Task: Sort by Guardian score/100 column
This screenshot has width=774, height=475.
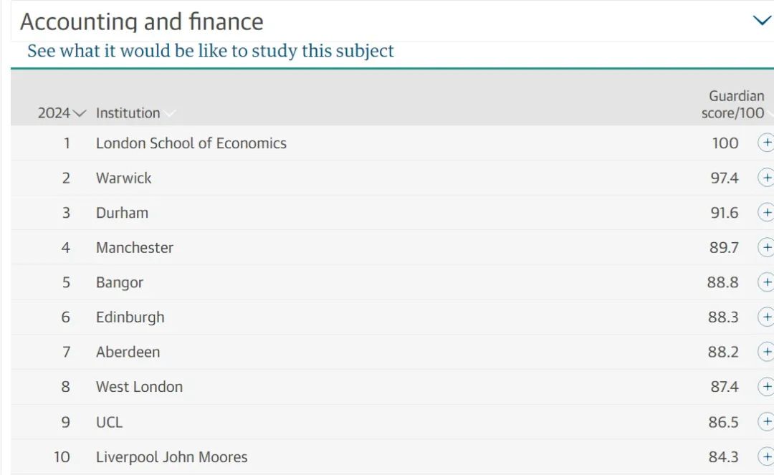Action: pyautogui.click(x=736, y=105)
